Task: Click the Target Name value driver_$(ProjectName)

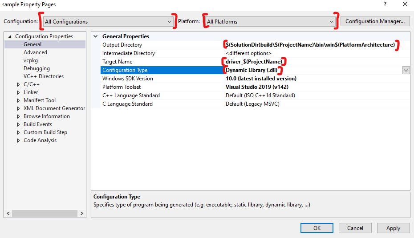Action: [x=254, y=62]
